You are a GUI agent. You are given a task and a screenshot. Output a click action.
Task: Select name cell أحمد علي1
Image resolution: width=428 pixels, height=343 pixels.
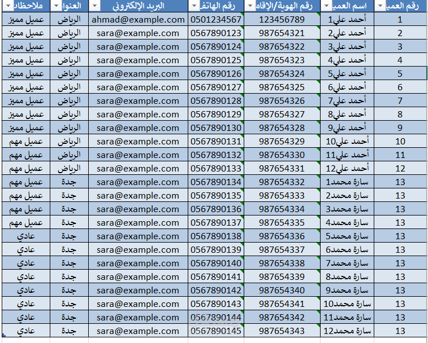tap(347, 20)
